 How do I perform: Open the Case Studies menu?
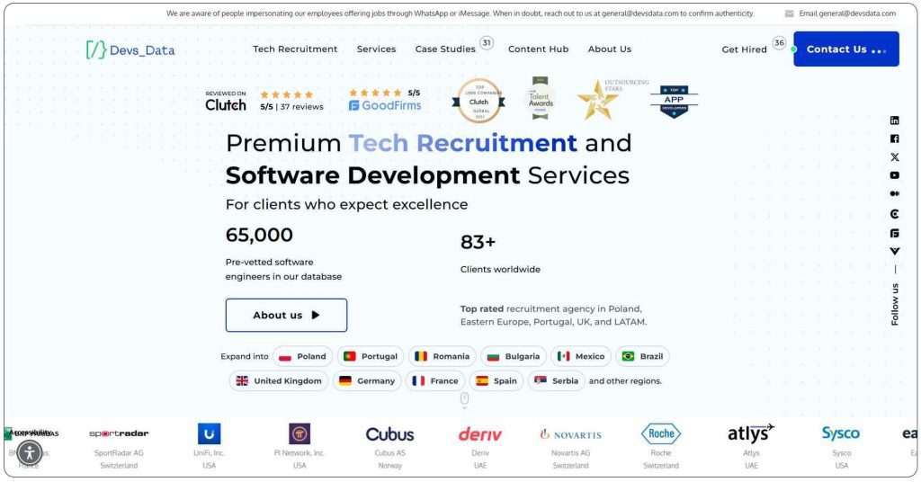[x=445, y=49]
